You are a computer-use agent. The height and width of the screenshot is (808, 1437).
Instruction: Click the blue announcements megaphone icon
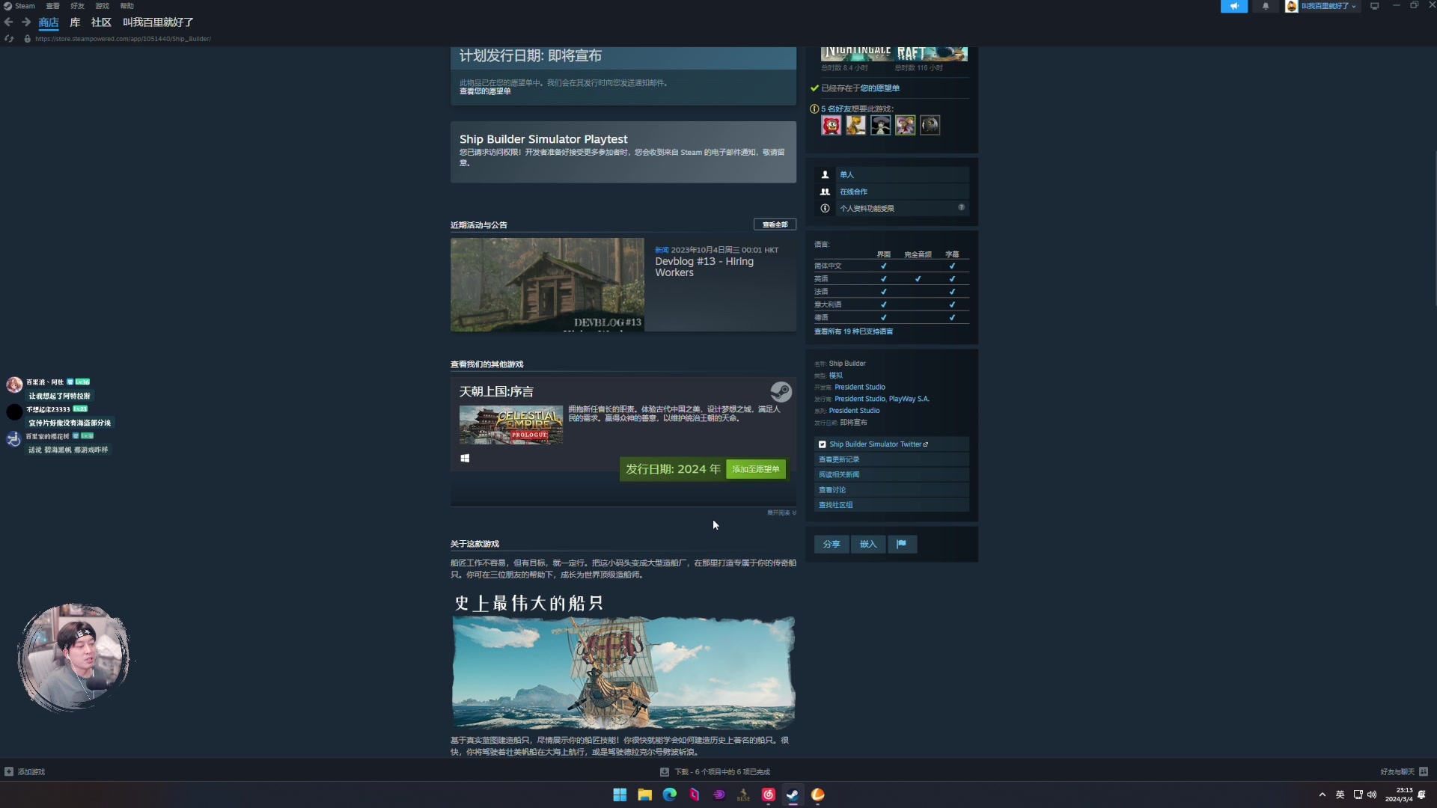point(1233,6)
